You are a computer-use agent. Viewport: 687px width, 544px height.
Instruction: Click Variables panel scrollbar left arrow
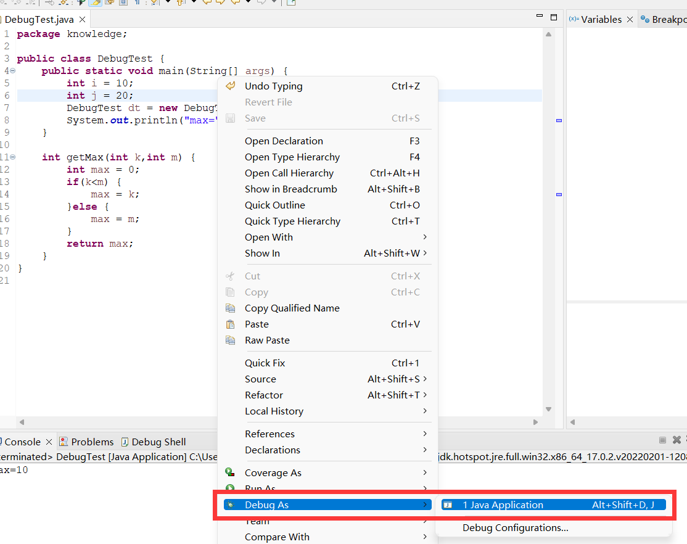(572, 422)
